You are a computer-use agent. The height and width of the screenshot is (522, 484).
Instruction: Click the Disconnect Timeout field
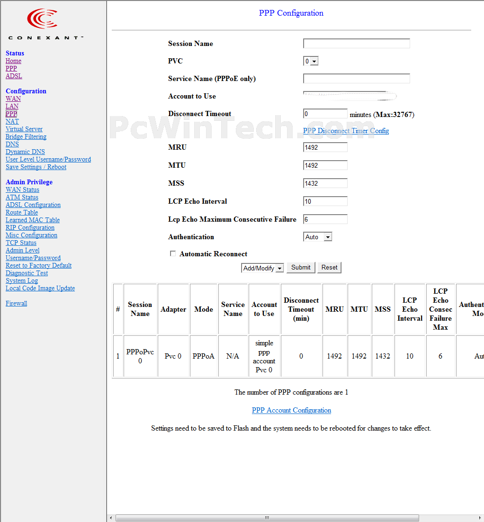coord(325,114)
